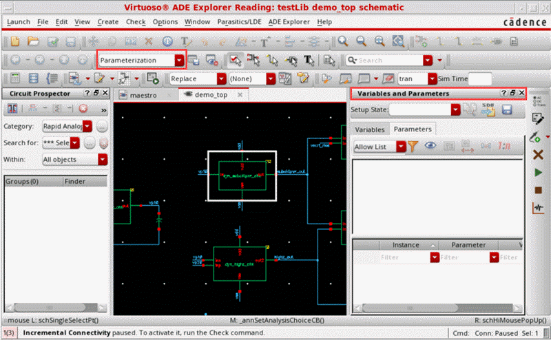
Task: Click the Zoom to Fit icon
Action: click(380, 41)
